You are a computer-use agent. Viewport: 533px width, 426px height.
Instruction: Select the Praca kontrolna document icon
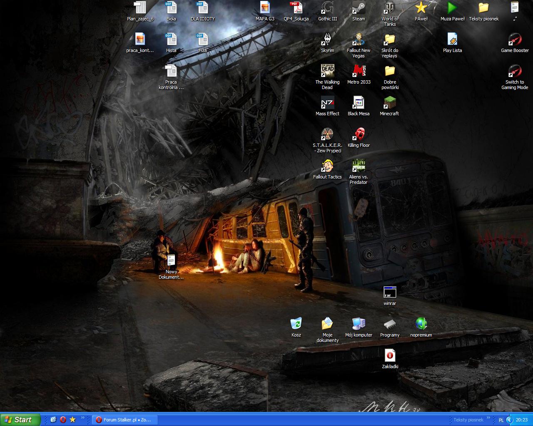click(x=171, y=71)
